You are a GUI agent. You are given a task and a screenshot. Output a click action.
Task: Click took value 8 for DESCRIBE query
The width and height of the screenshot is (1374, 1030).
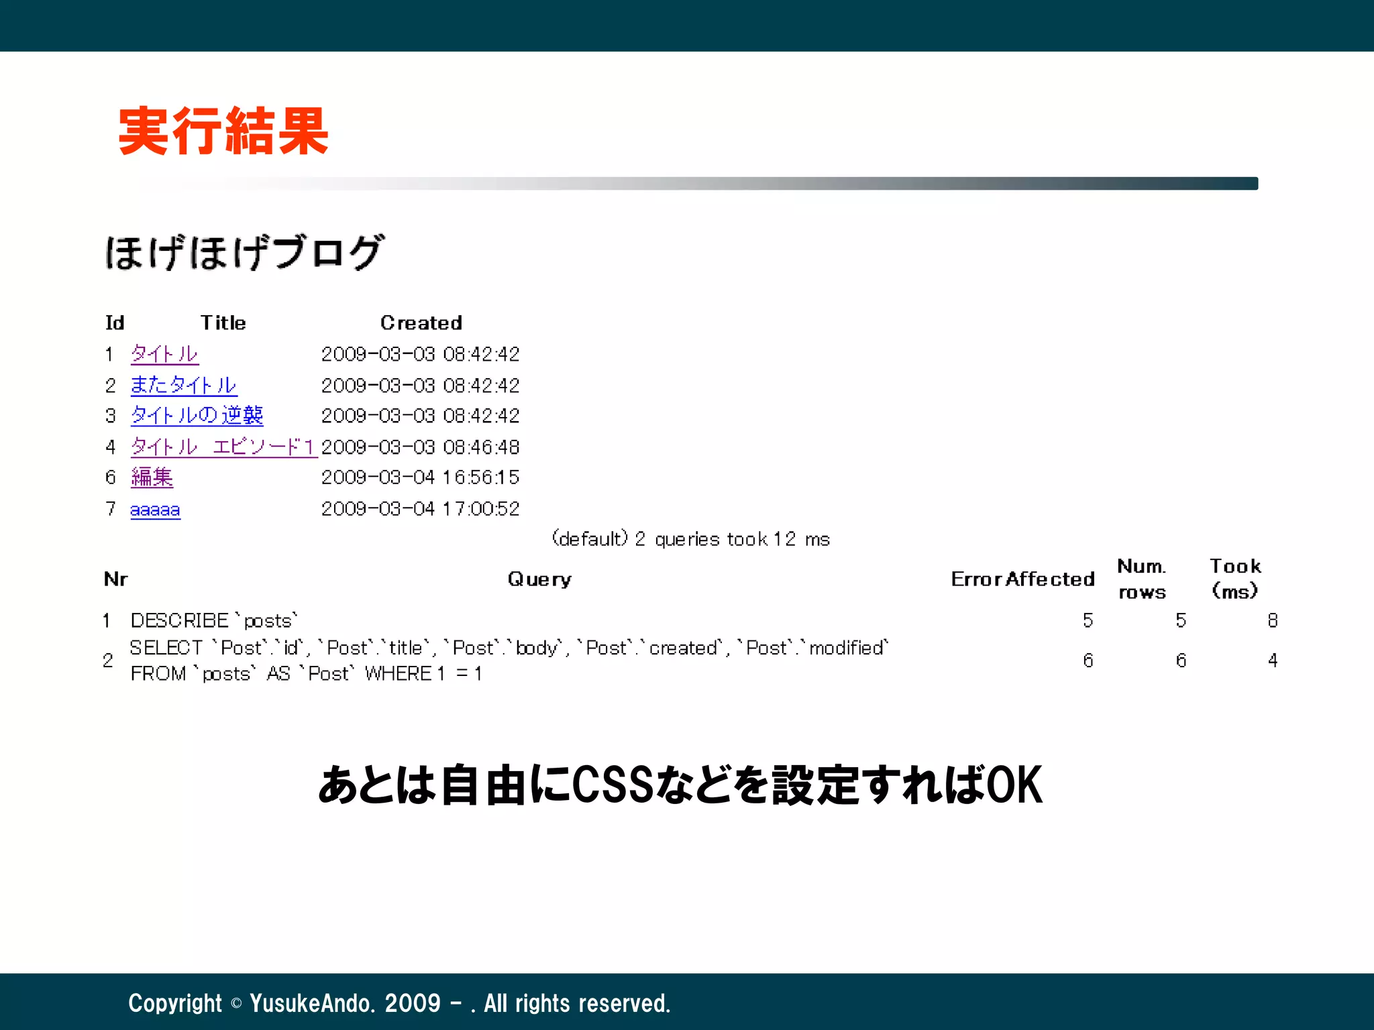click(1272, 620)
